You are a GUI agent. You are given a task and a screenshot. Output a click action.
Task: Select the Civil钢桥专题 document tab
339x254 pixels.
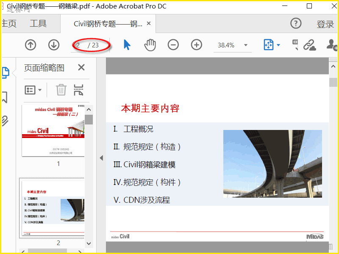(x=108, y=24)
